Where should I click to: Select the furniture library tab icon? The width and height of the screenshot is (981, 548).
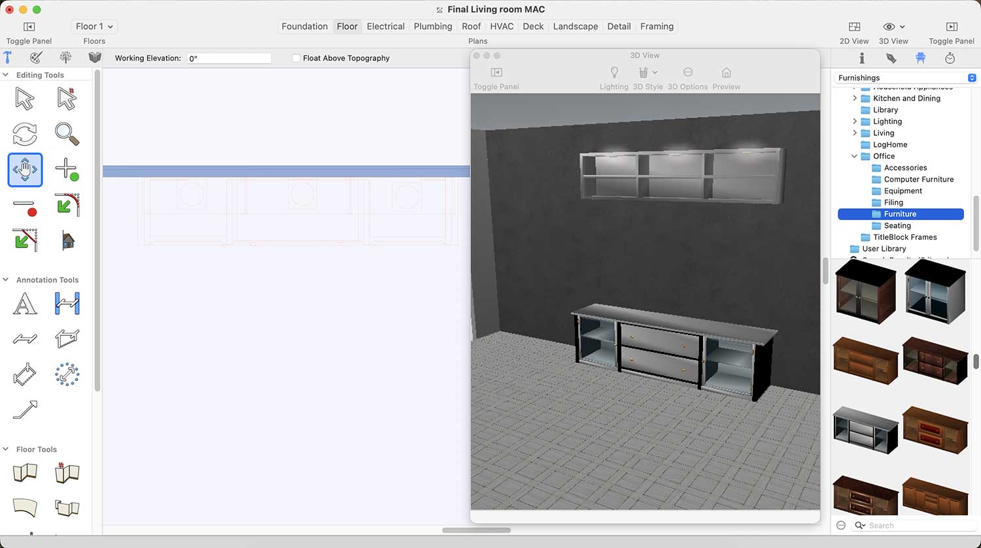click(921, 58)
